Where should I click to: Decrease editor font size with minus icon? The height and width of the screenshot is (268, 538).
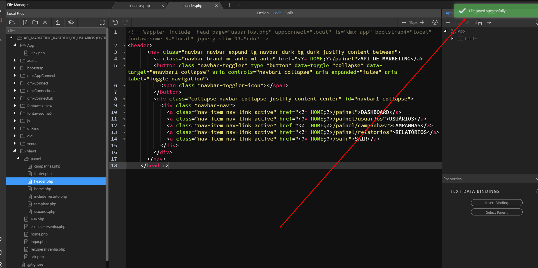coord(404,22)
